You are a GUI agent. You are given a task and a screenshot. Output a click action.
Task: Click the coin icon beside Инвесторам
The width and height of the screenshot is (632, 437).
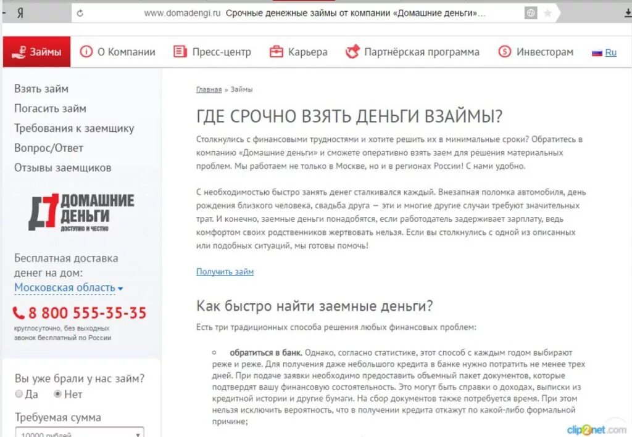505,52
